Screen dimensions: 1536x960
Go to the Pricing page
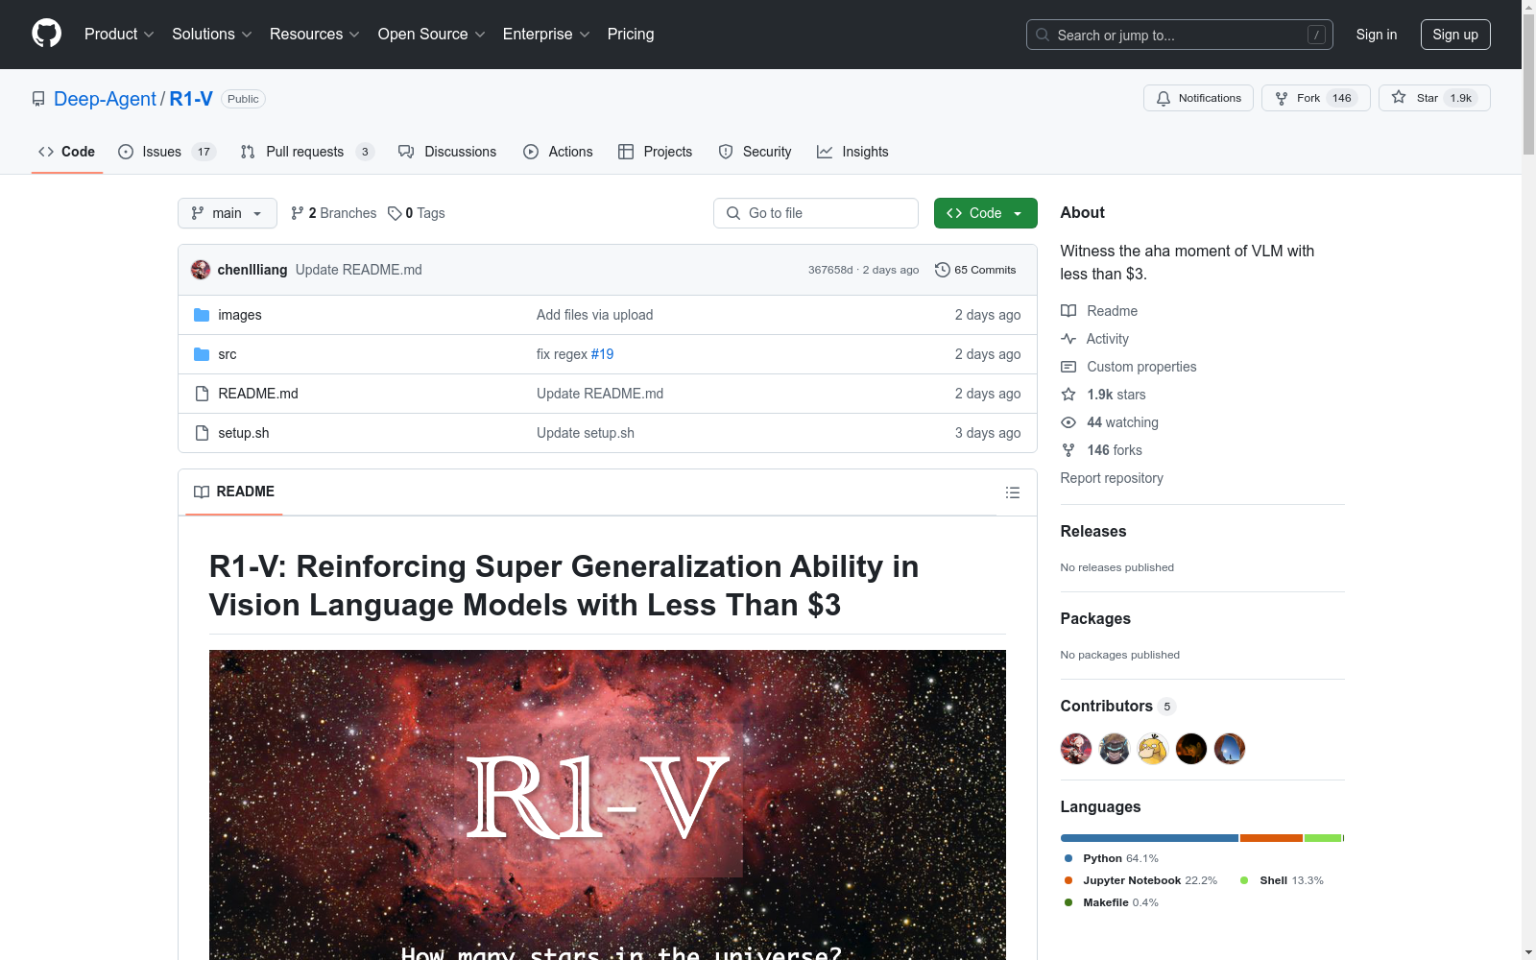[x=631, y=35]
